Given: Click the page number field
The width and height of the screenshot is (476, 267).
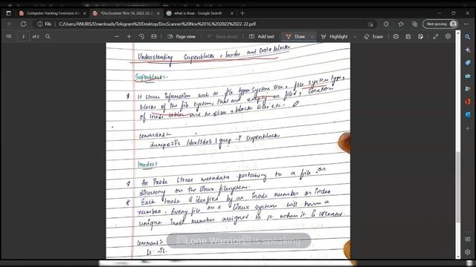Looking at the screenshot, I should pos(23,36).
